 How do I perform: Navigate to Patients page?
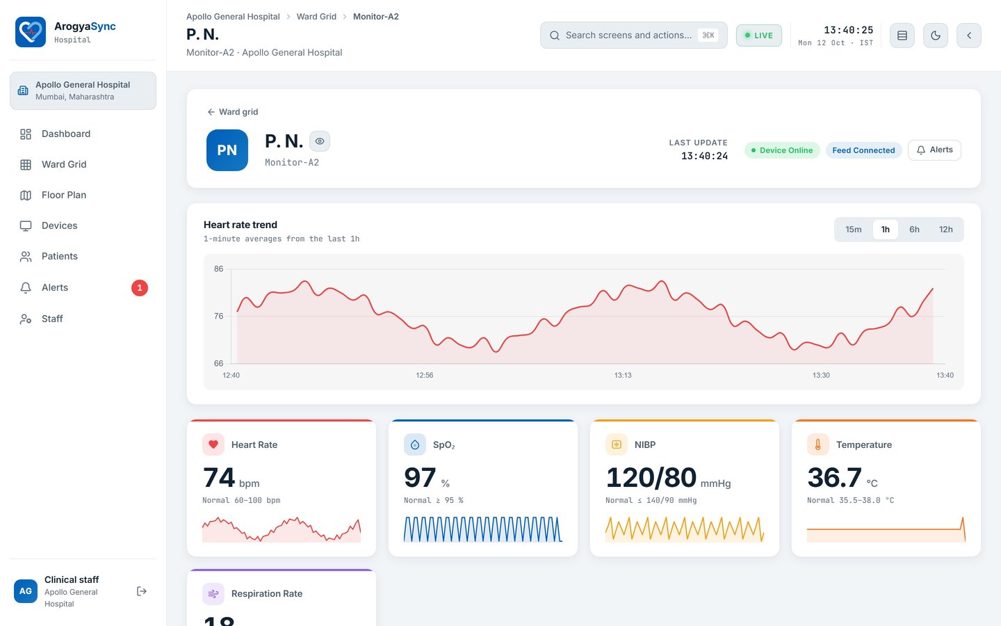(x=83, y=256)
